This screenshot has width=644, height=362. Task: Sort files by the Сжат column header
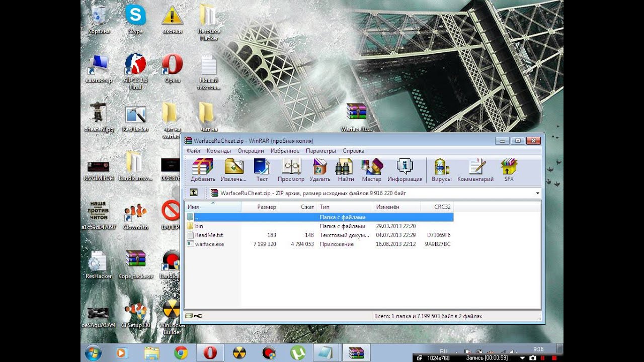point(298,207)
